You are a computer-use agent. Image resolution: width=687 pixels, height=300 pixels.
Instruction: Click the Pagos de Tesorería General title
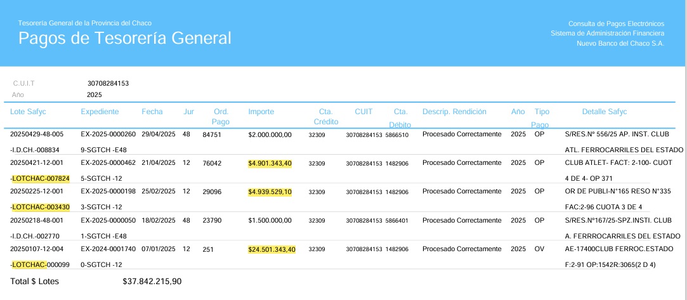pos(125,38)
